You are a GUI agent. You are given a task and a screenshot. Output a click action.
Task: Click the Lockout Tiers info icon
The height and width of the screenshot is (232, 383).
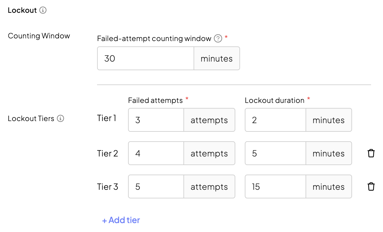(60, 119)
